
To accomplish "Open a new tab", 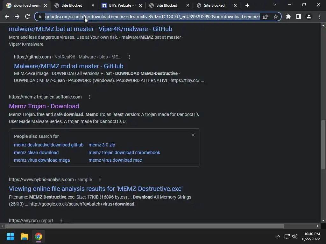I will pyautogui.click(x=247, y=5).
